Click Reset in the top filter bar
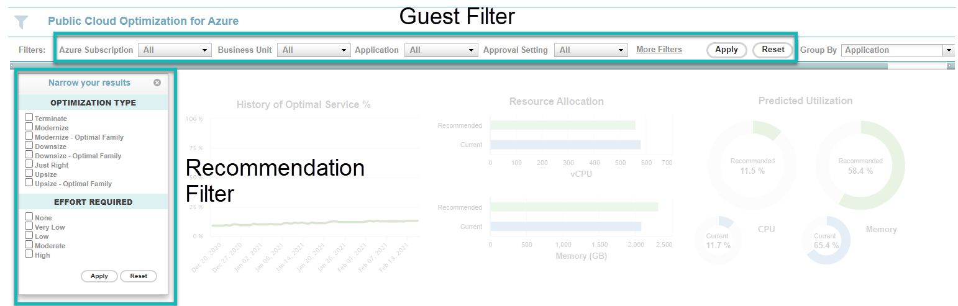The width and height of the screenshot is (958, 306). tap(773, 50)
